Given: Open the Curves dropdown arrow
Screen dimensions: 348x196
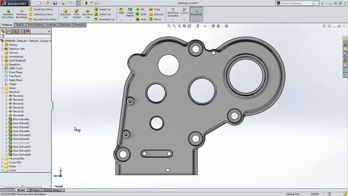Looking at the screenshot, I should (x=184, y=20).
